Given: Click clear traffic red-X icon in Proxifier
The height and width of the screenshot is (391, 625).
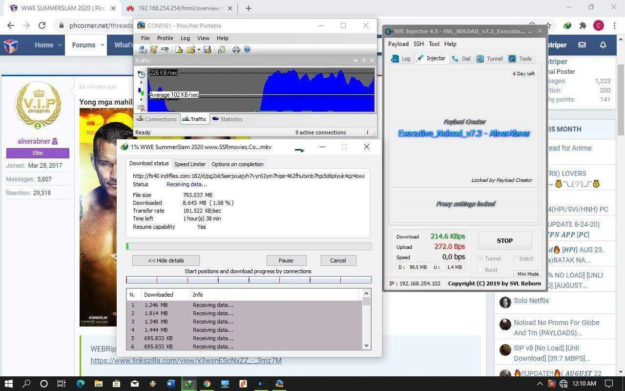Looking at the screenshot, I should click(x=141, y=108).
